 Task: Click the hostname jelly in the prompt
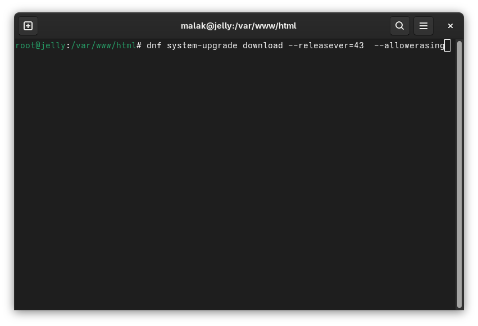tap(53, 45)
